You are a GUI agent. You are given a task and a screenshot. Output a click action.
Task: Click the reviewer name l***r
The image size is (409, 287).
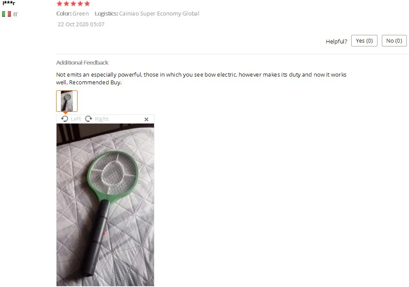coord(9,3)
